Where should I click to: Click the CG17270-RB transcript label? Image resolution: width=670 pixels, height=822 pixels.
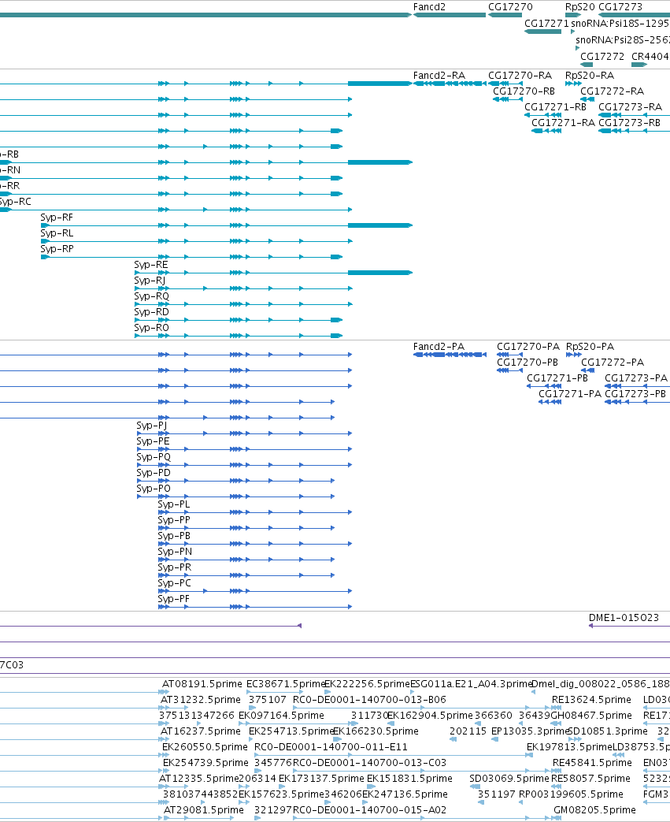tap(524, 91)
